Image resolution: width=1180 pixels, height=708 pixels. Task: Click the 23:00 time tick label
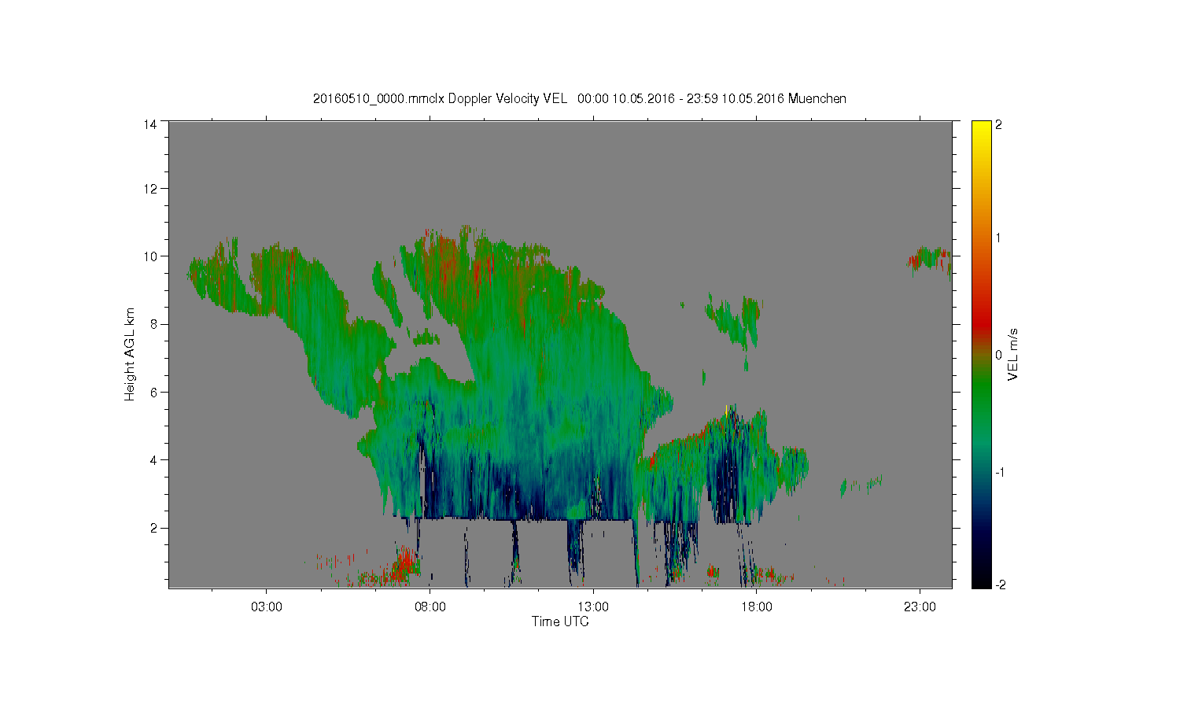point(920,607)
